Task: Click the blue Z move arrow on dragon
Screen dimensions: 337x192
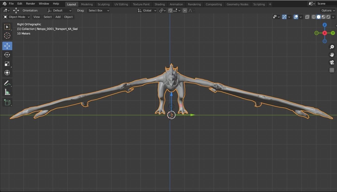Action: (171, 94)
